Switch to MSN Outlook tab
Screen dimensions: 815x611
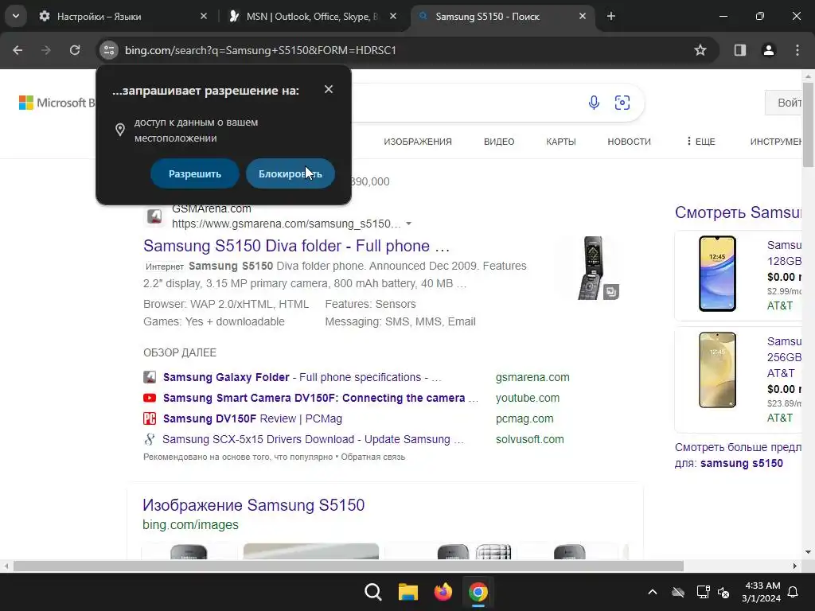click(x=312, y=16)
